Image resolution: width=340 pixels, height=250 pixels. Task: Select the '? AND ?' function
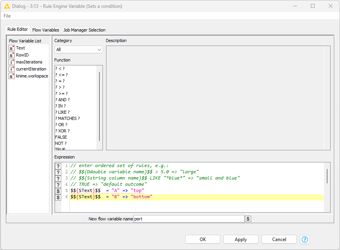(62, 100)
